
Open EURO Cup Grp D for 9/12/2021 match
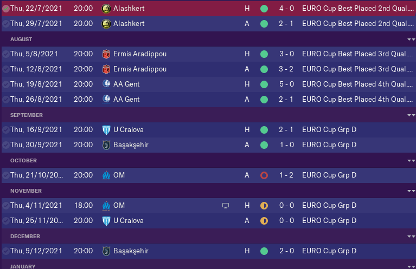click(x=329, y=251)
